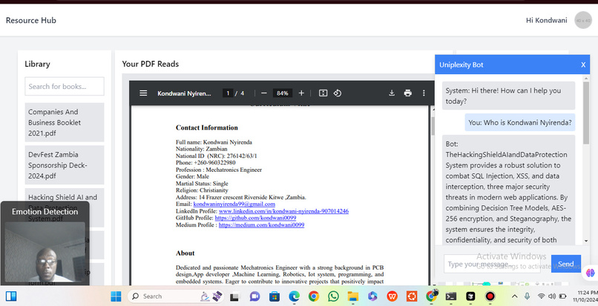This screenshot has height=306, width=598.
Task: Download the PDF using the download icon
Action: 392,93
